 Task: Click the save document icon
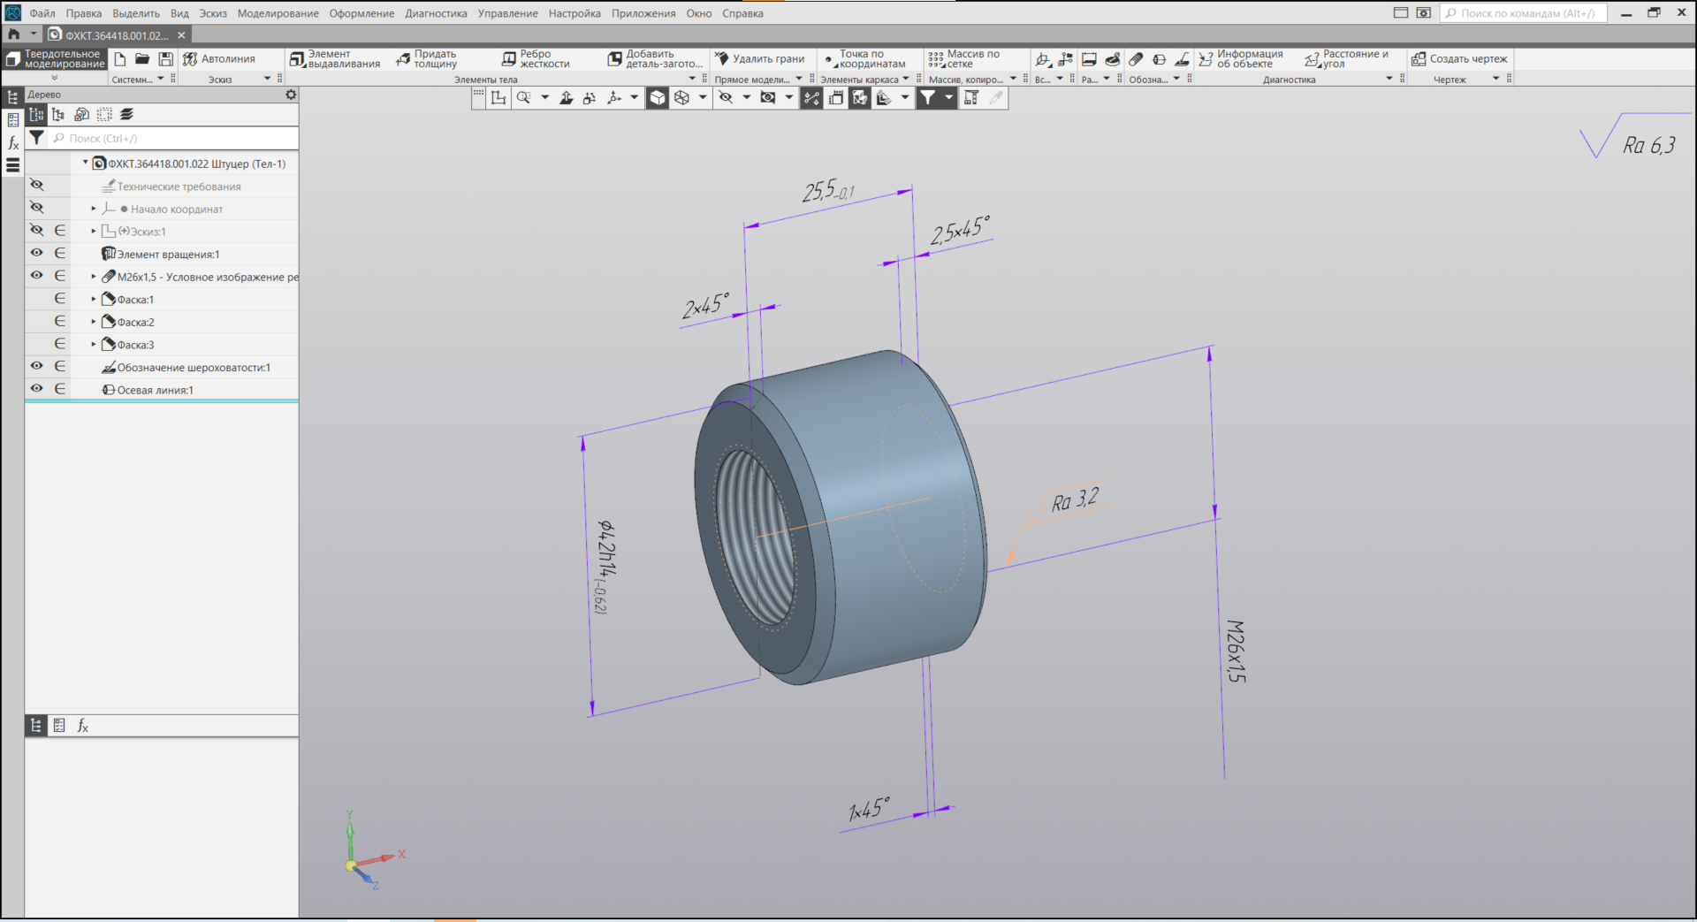165,59
